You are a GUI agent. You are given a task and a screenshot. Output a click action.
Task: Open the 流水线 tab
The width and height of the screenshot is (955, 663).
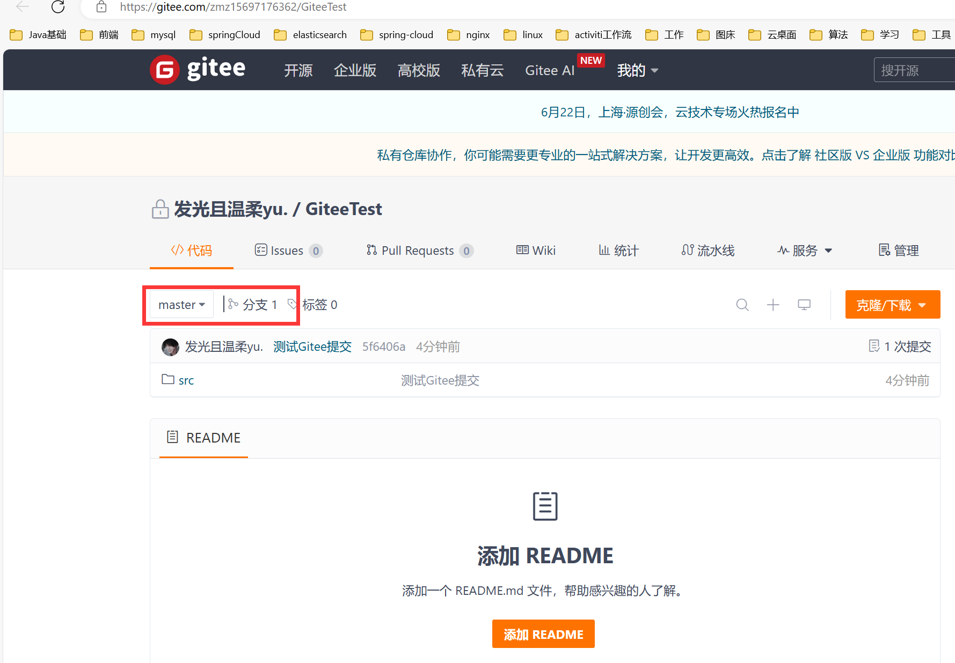(708, 251)
